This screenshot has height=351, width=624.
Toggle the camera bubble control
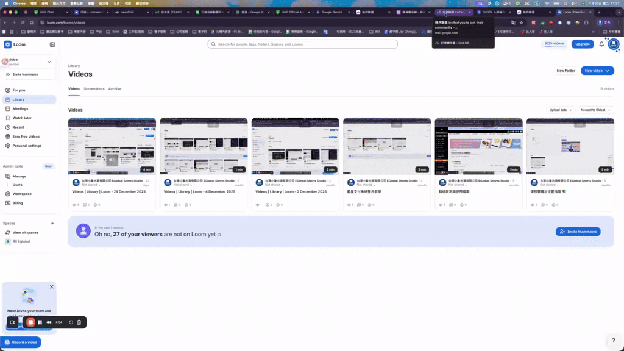pyautogui.click(x=13, y=322)
